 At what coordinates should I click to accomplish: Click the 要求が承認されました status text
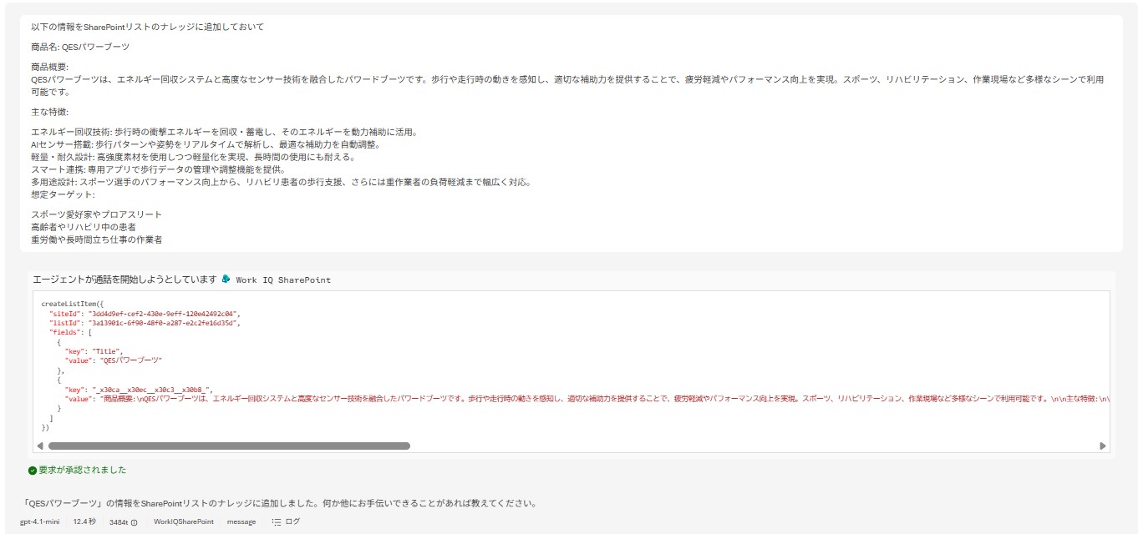click(x=82, y=471)
